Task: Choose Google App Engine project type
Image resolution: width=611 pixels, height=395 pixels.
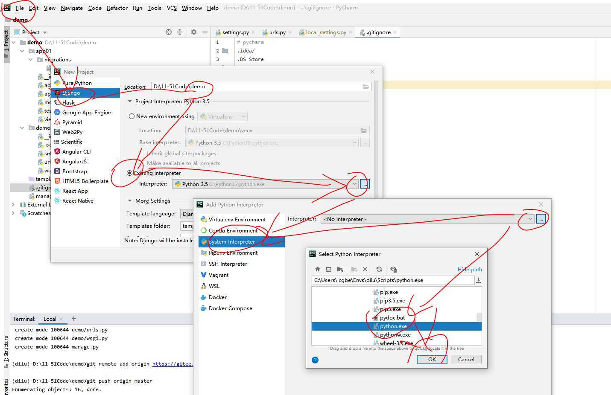Action: pos(86,112)
